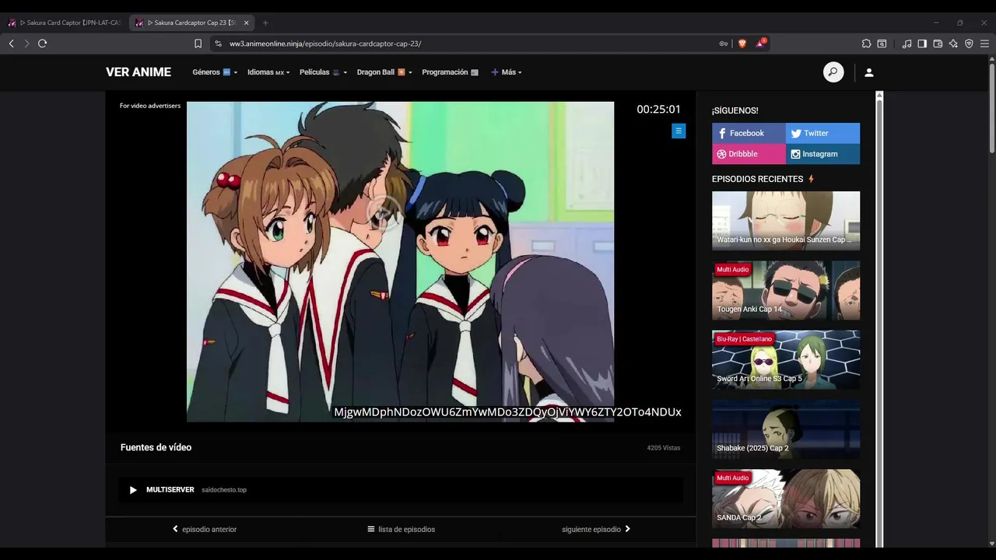Toggle the browser sidebar panel icon

tap(922, 44)
